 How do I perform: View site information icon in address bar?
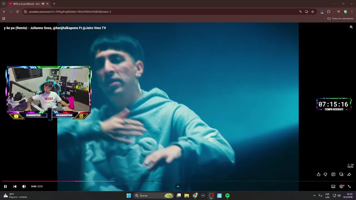click(25, 12)
